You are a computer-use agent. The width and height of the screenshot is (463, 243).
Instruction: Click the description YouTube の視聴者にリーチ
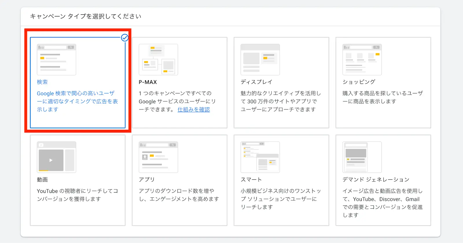pyautogui.click(x=77, y=195)
